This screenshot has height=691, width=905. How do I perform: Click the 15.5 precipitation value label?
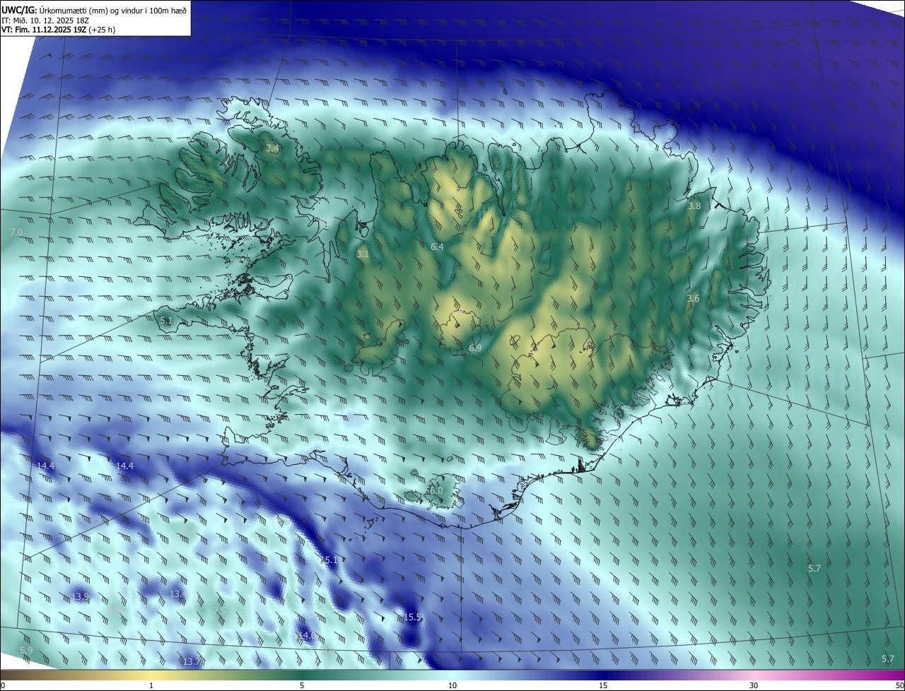point(413,617)
